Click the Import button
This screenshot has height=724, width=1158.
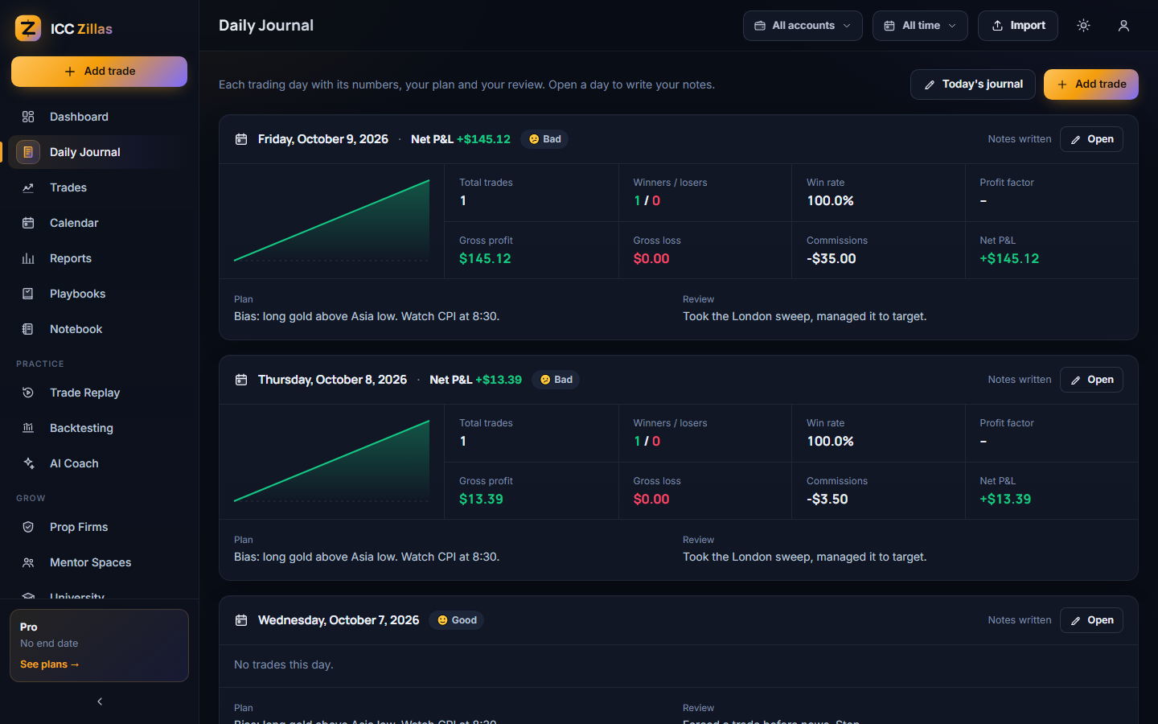[x=1018, y=26]
